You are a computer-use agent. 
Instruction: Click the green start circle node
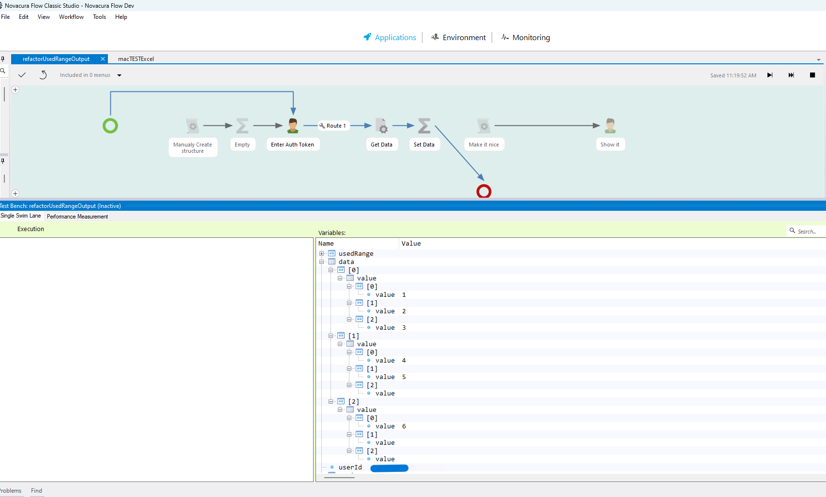(x=110, y=126)
